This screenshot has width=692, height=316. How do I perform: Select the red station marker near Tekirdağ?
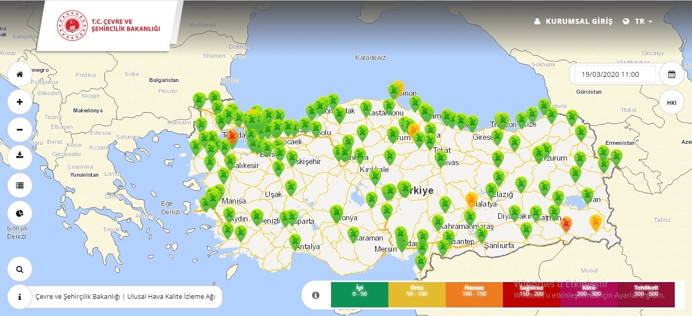pos(232,136)
